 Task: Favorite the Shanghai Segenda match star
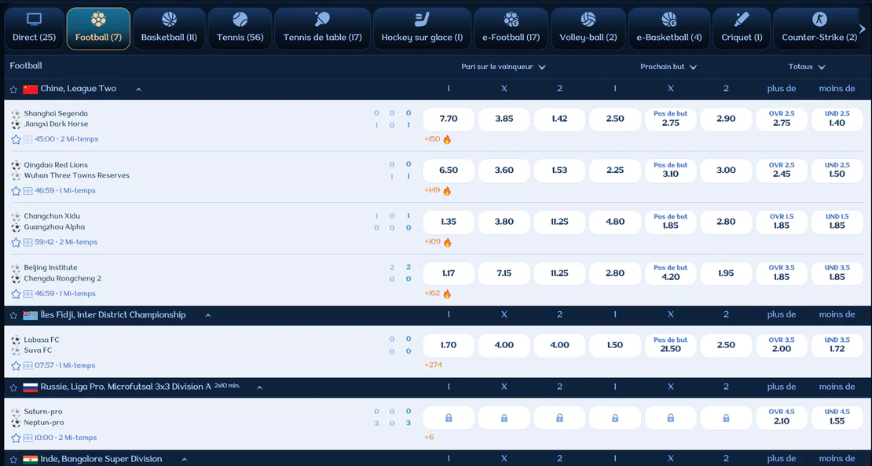tap(16, 140)
